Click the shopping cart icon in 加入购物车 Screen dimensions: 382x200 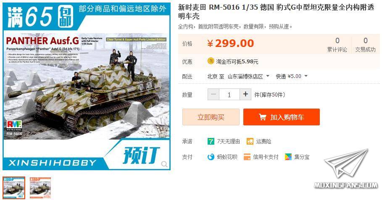click(263, 117)
